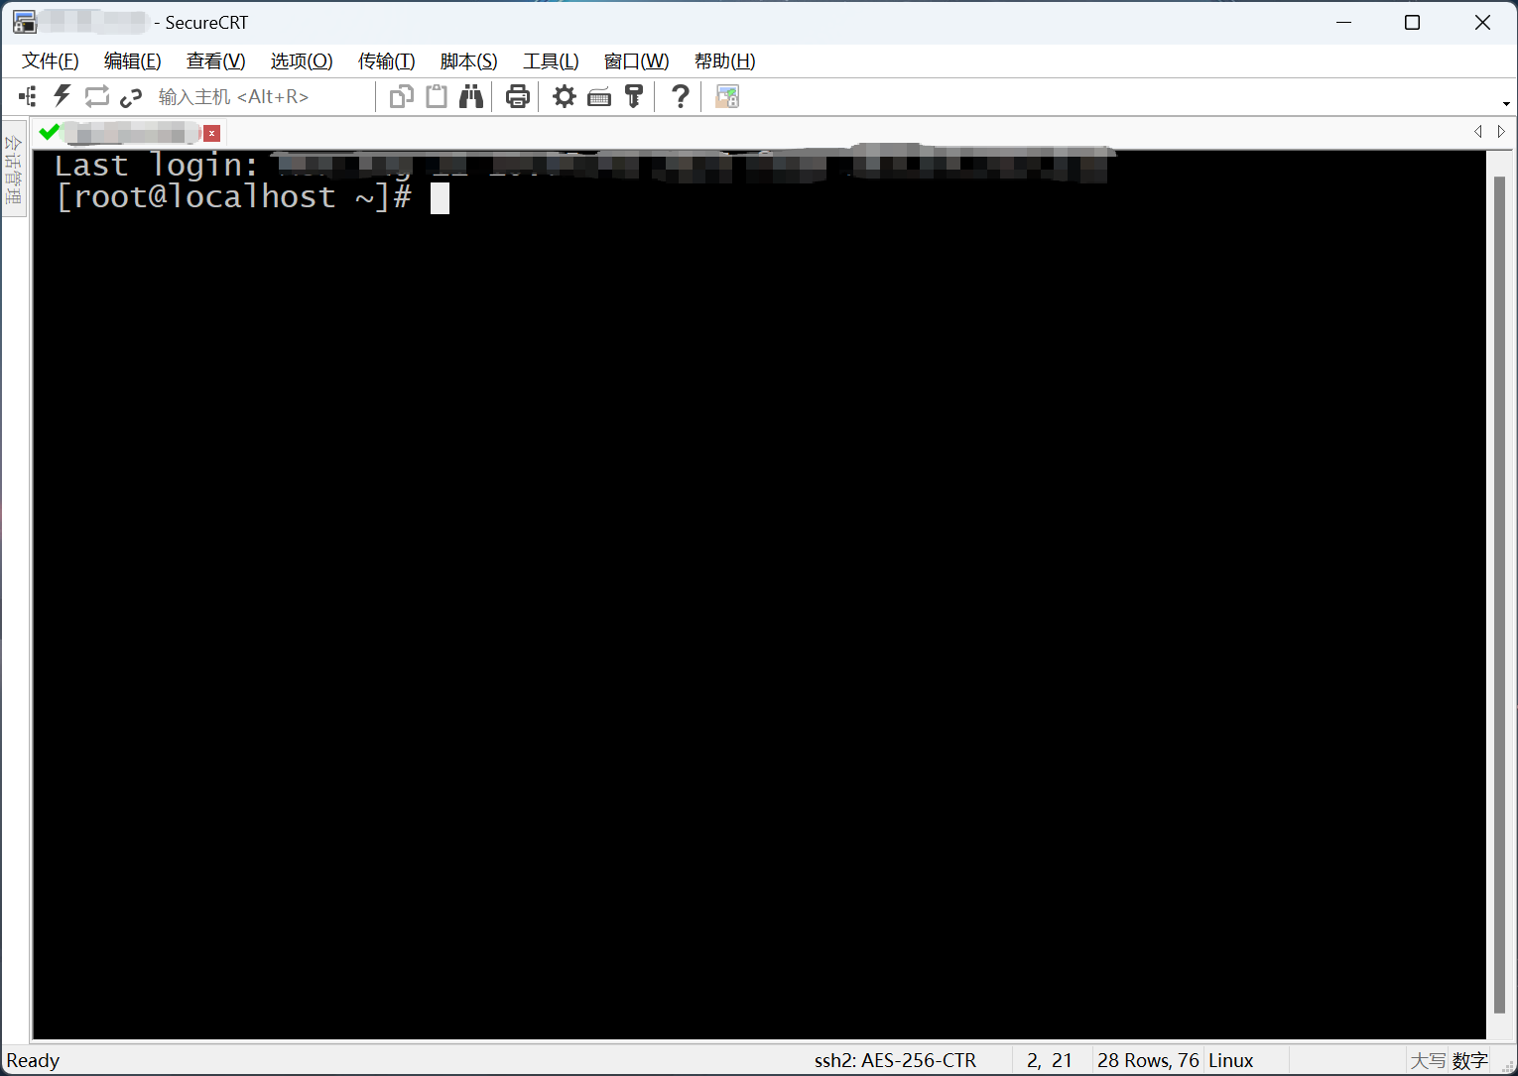
Task: Open the 传输(T) menu
Action: pos(387,61)
